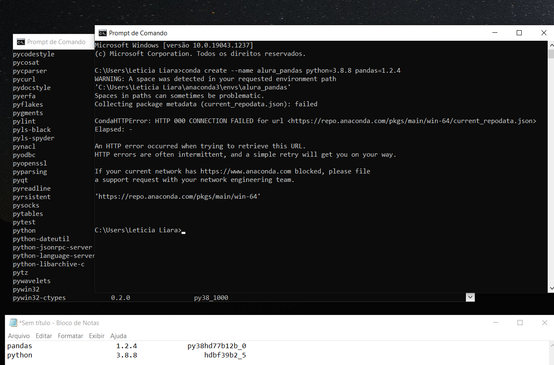Click 'pytest' in background prompt list
This screenshot has width=554, height=365.
[x=24, y=222]
